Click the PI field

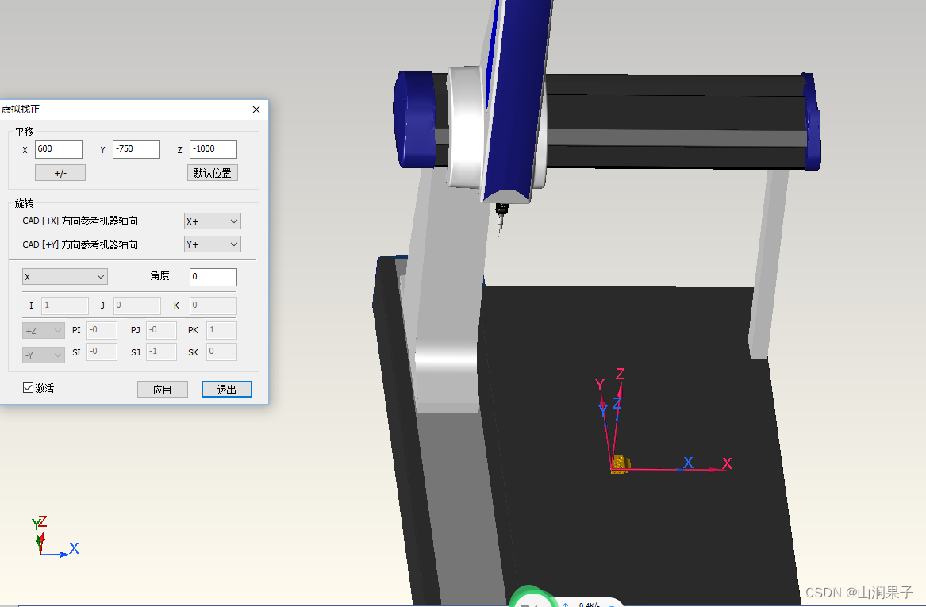click(102, 331)
